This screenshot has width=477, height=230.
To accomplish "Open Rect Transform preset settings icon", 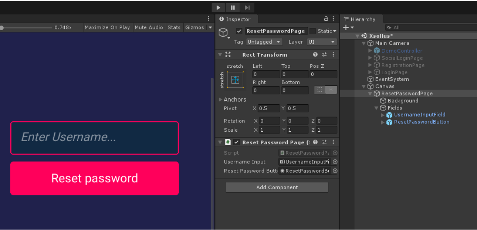I will [x=324, y=55].
